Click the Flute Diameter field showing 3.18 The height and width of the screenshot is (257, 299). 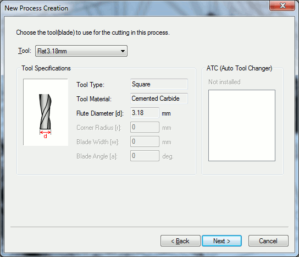(145, 113)
